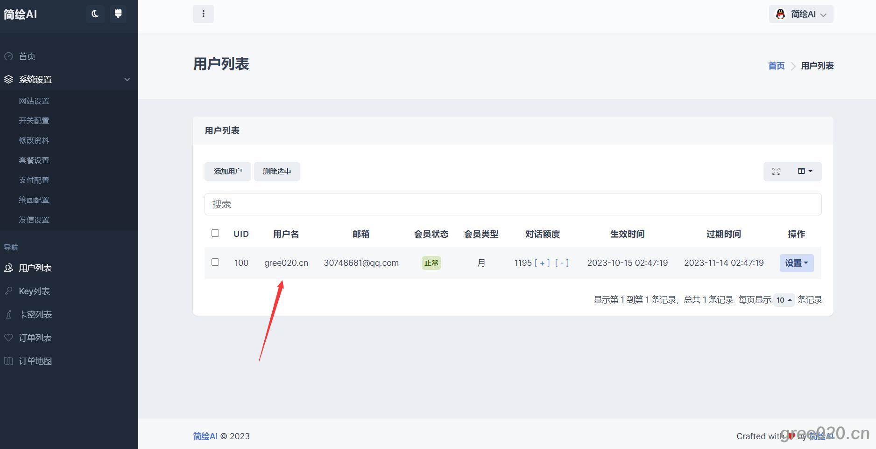The image size is (876, 449).
Task: Select Key列表 in sidebar navigation
Action: click(34, 291)
